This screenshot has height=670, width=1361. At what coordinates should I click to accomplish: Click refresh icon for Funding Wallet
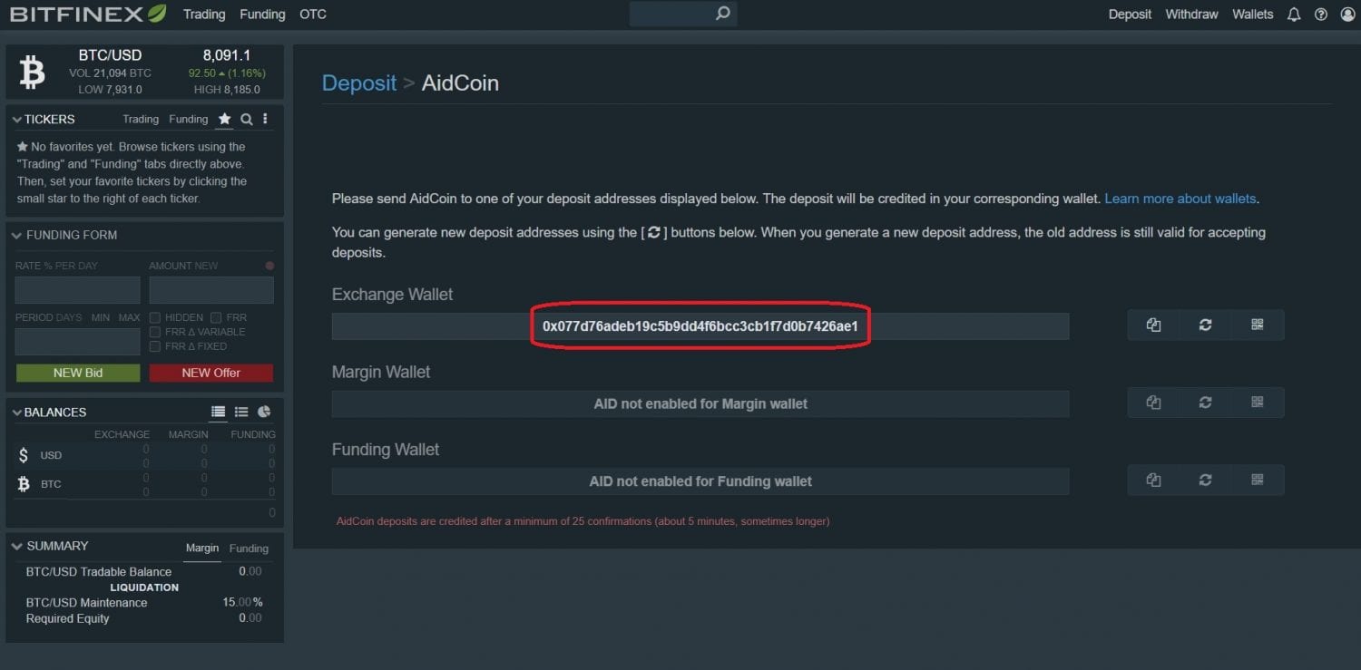tap(1205, 481)
